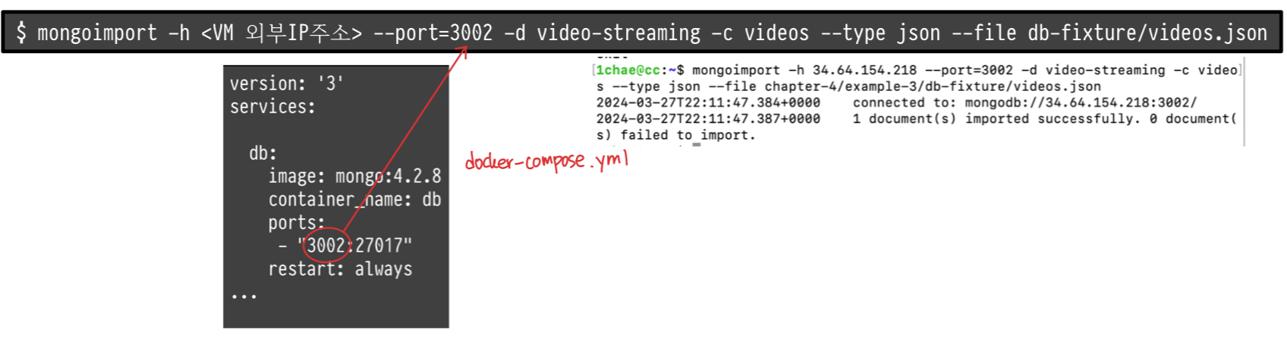The image size is (1287, 342).
Task: Click the IP 34.64.154.218 in the terminal command
Action: (x=864, y=70)
